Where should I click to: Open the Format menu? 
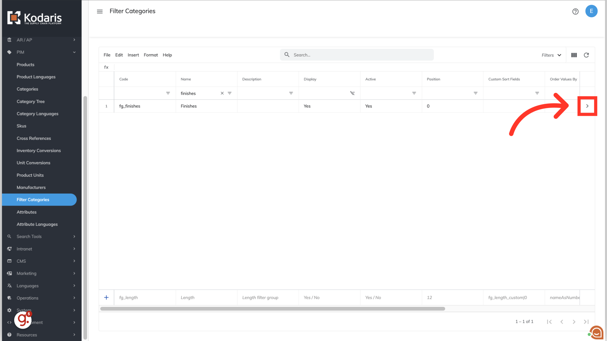[150, 55]
